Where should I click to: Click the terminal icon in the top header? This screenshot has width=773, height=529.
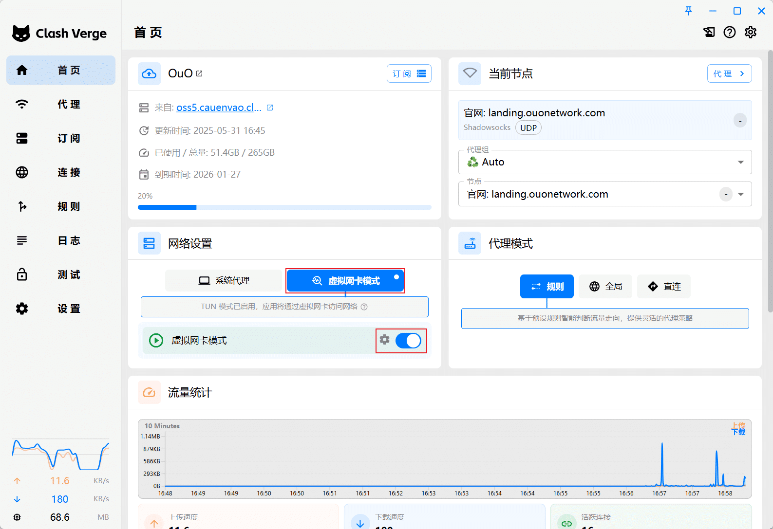click(709, 32)
